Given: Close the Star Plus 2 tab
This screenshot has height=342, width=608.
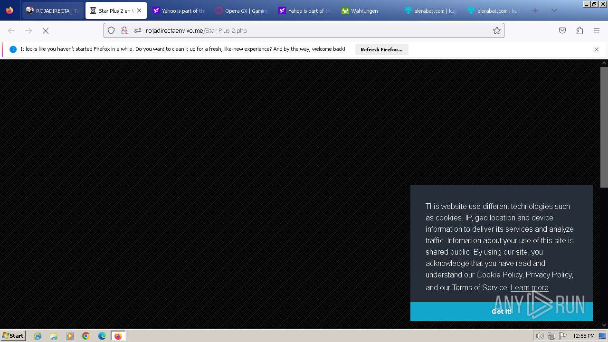Looking at the screenshot, I should pyautogui.click(x=139, y=10).
